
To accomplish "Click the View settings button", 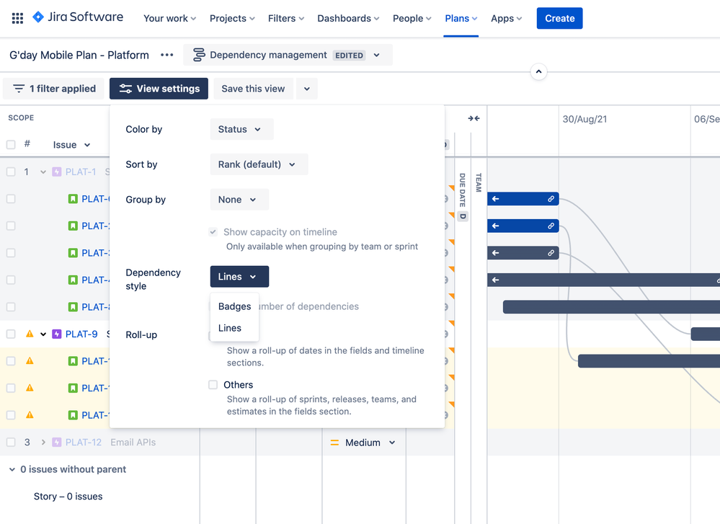I will (159, 89).
